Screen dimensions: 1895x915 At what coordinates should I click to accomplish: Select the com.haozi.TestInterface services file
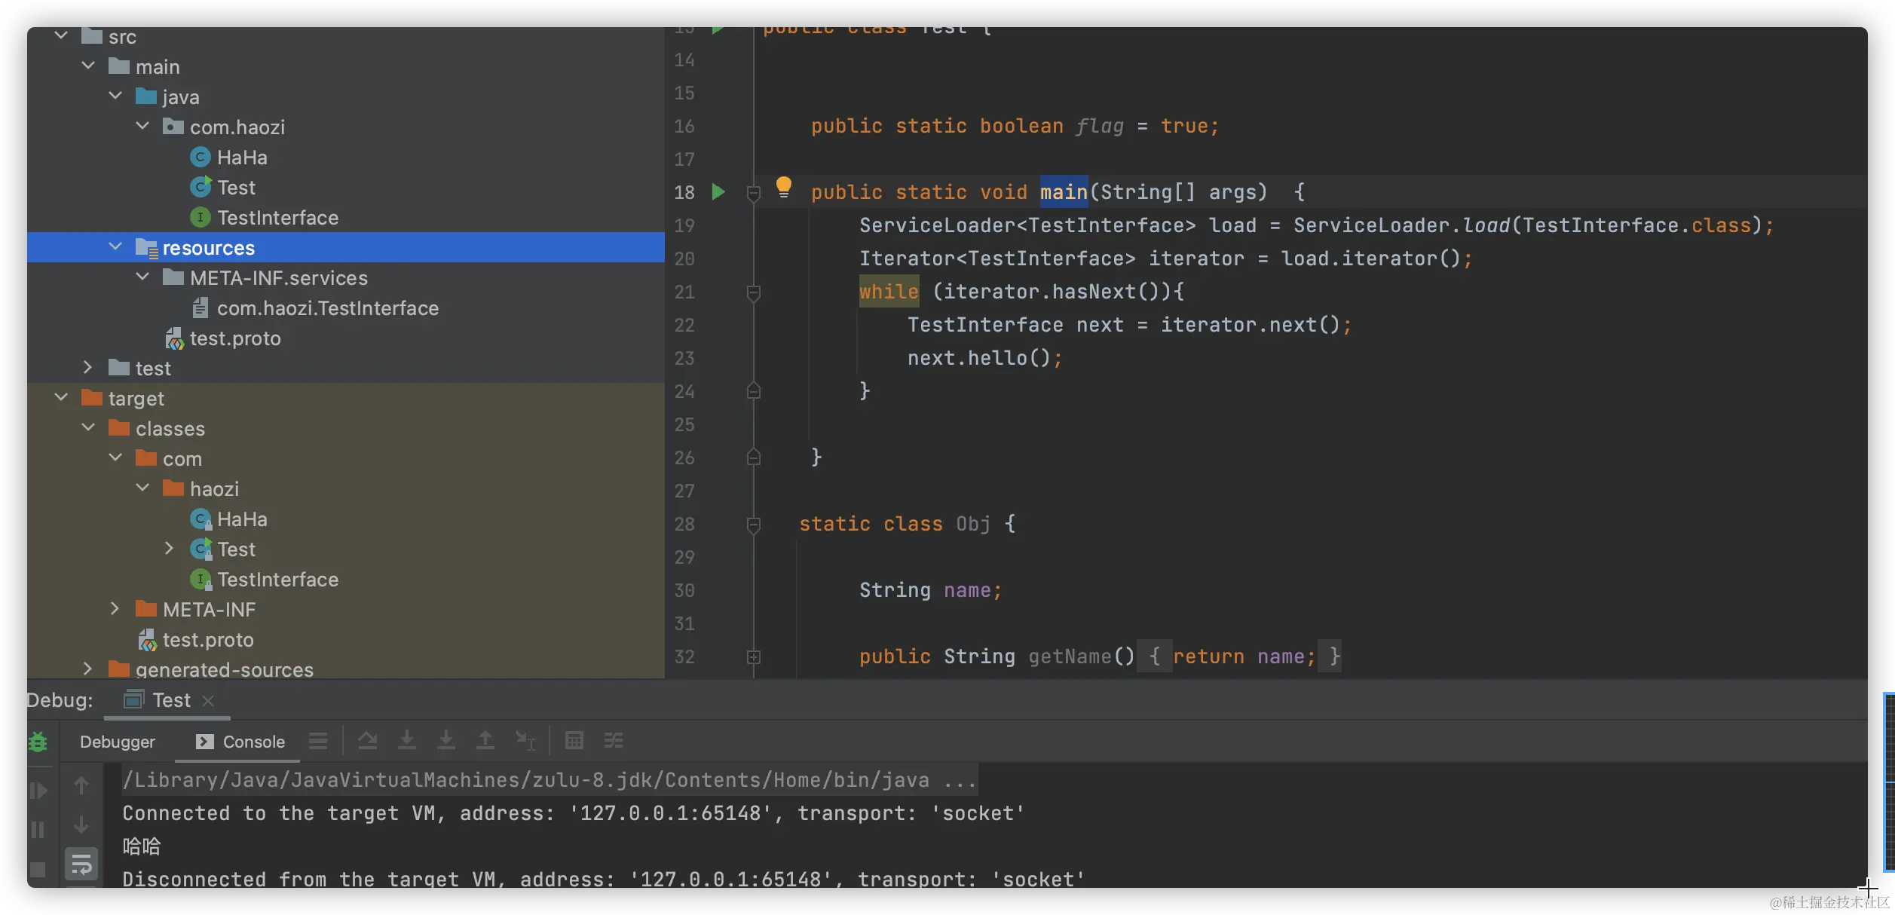[327, 308]
